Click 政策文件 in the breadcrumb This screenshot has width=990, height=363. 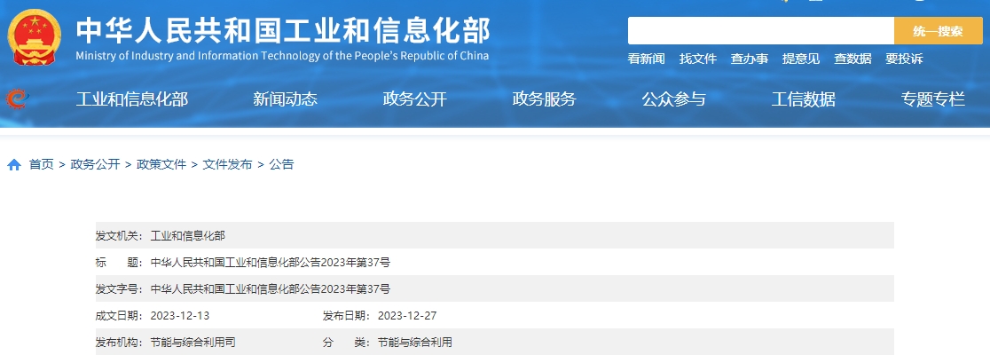pos(161,164)
